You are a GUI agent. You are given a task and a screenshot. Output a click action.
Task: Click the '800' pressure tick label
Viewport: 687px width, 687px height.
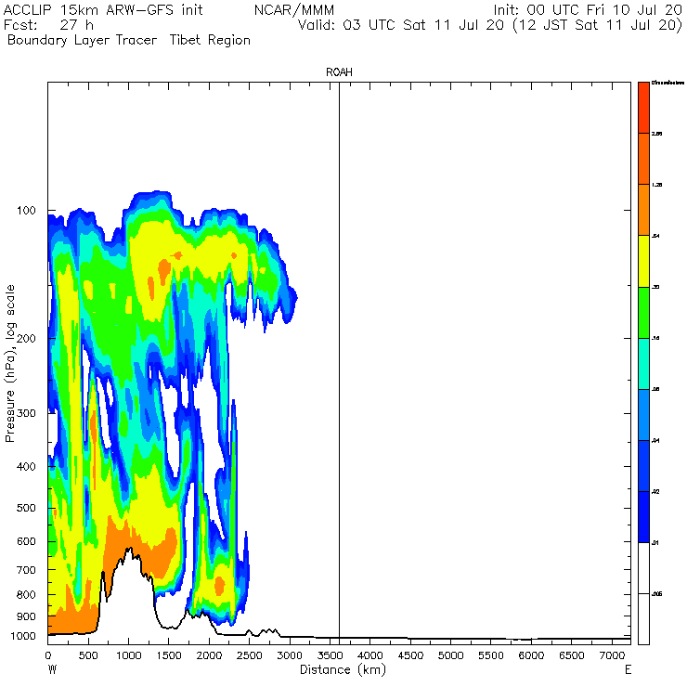(26, 594)
